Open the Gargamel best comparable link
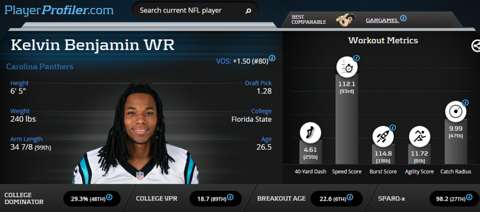 382,21
